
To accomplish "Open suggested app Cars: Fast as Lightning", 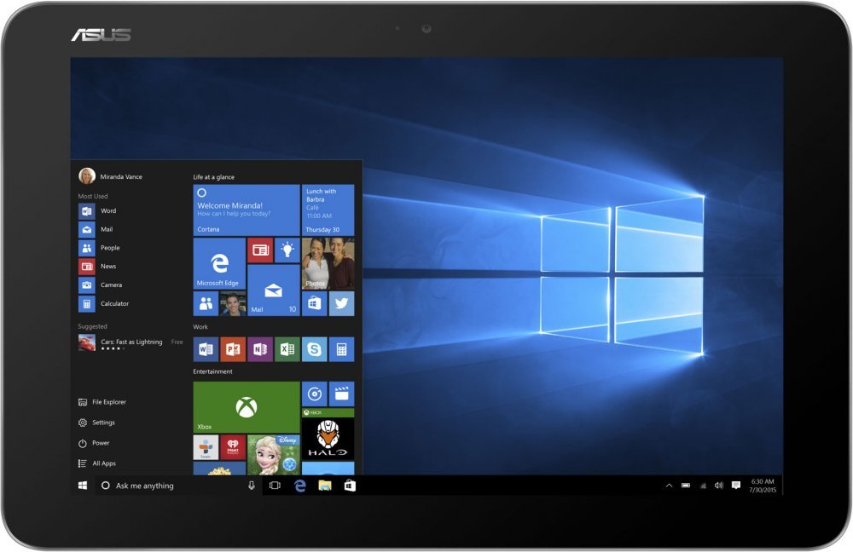I will pyautogui.click(x=131, y=342).
